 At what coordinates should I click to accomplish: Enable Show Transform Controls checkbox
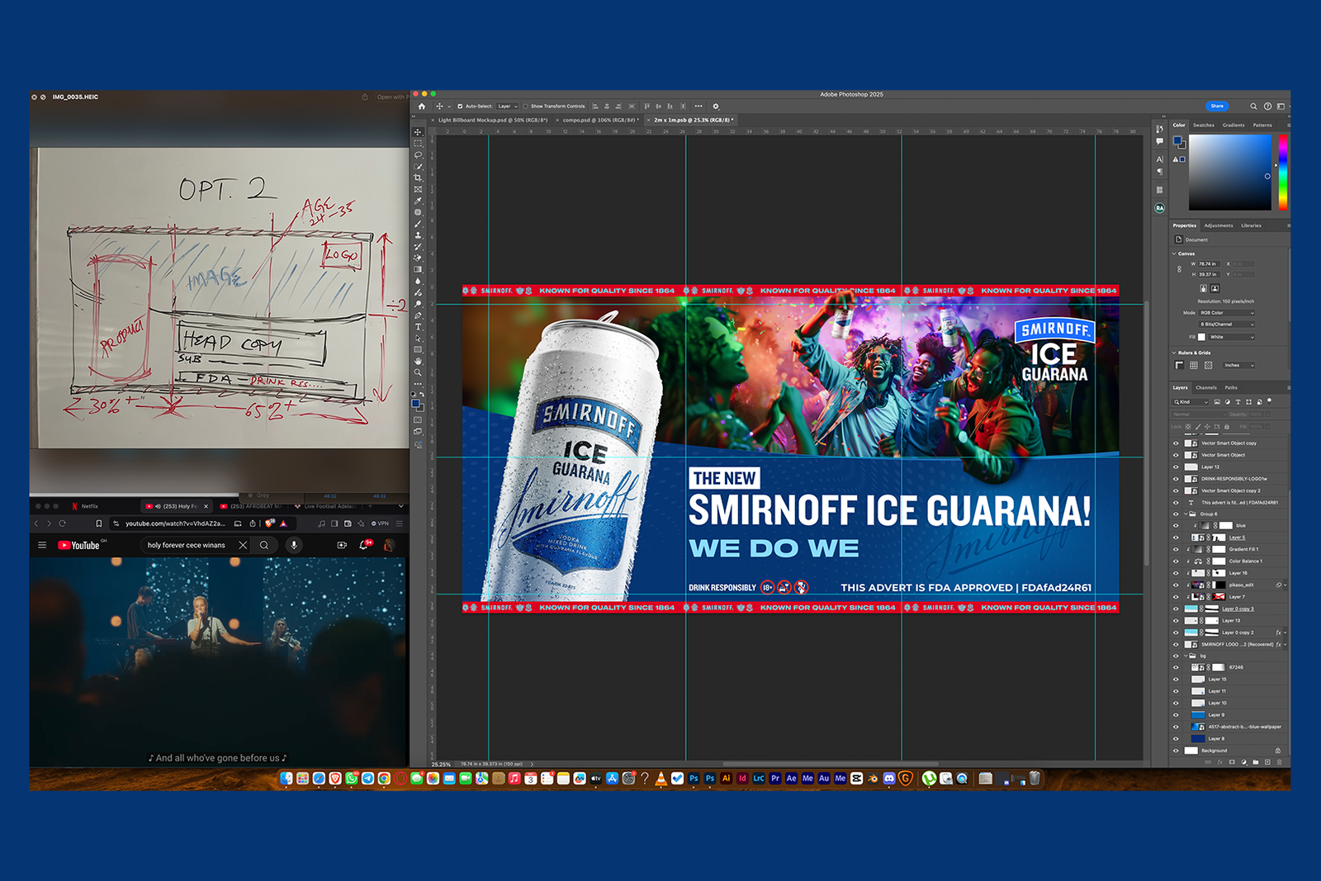click(526, 107)
